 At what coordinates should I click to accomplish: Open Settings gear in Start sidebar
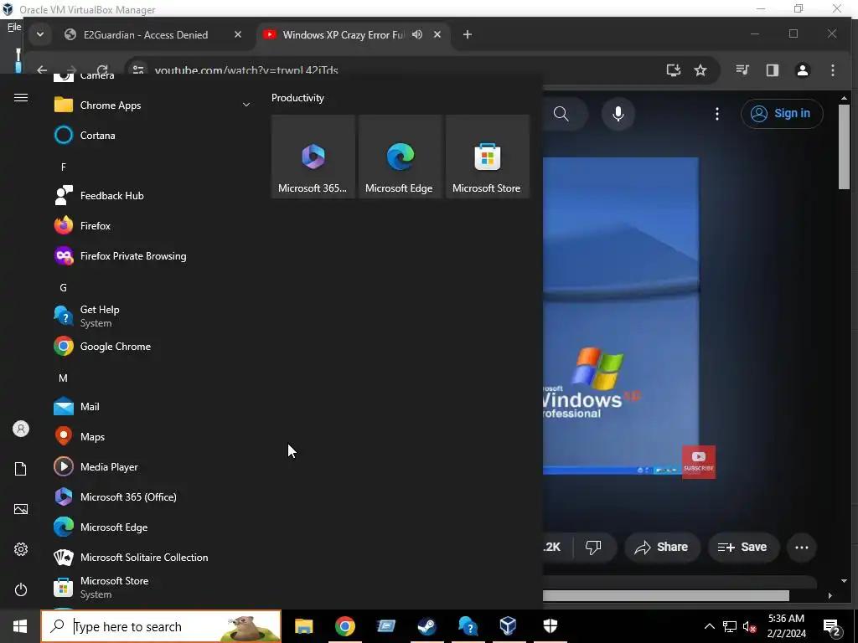[21, 549]
